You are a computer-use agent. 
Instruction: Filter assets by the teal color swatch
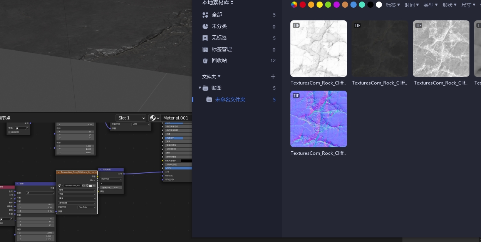pyautogui.click(x=362, y=5)
